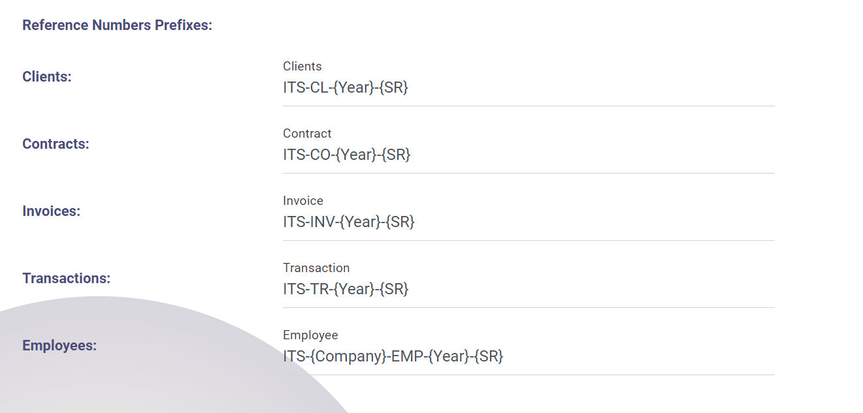Viewport: 863px width, 413px height.
Task: Click the small "Clients" floating field label
Action: pyautogui.click(x=302, y=66)
